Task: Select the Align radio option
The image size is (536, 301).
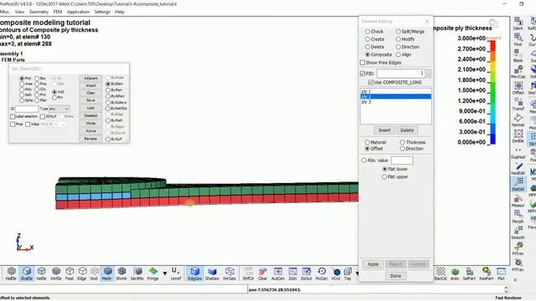Action: pos(399,54)
